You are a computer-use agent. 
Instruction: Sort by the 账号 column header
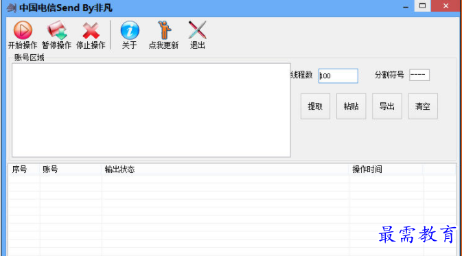coord(71,170)
